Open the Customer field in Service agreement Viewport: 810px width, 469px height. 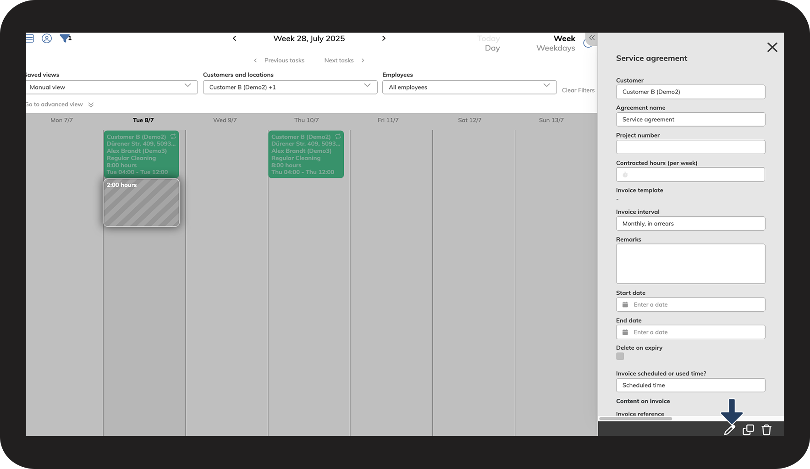(690, 92)
